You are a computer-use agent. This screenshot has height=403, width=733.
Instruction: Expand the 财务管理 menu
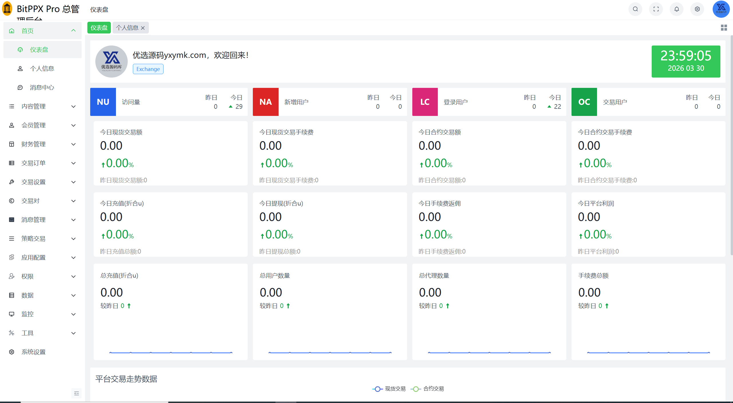click(x=42, y=144)
